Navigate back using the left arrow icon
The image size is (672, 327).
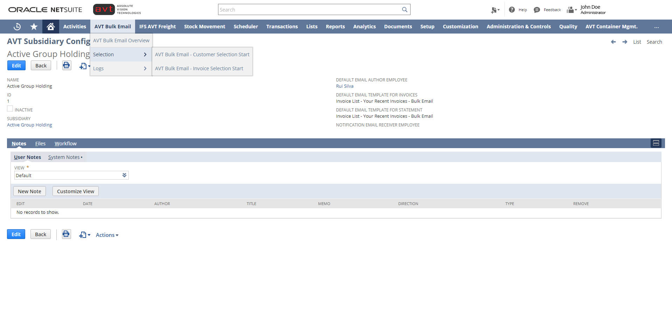pyautogui.click(x=613, y=42)
